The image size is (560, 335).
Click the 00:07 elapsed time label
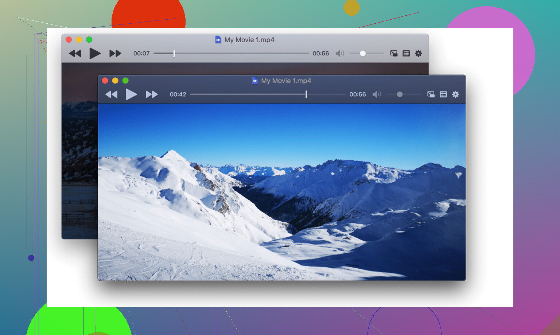(x=141, y=54)
